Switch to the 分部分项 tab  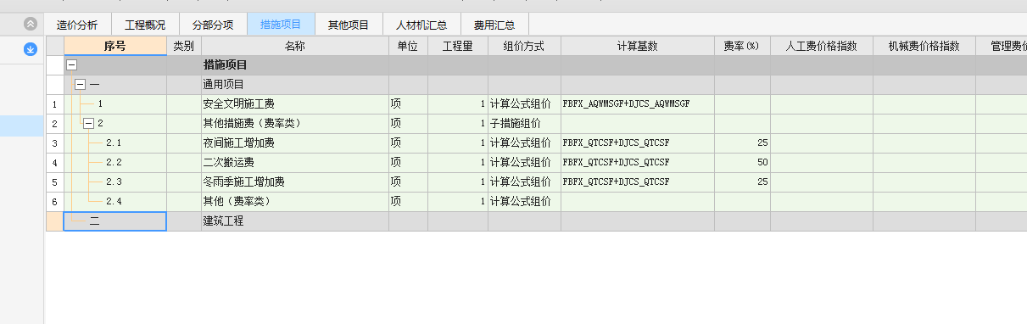(x=213, y=25)
